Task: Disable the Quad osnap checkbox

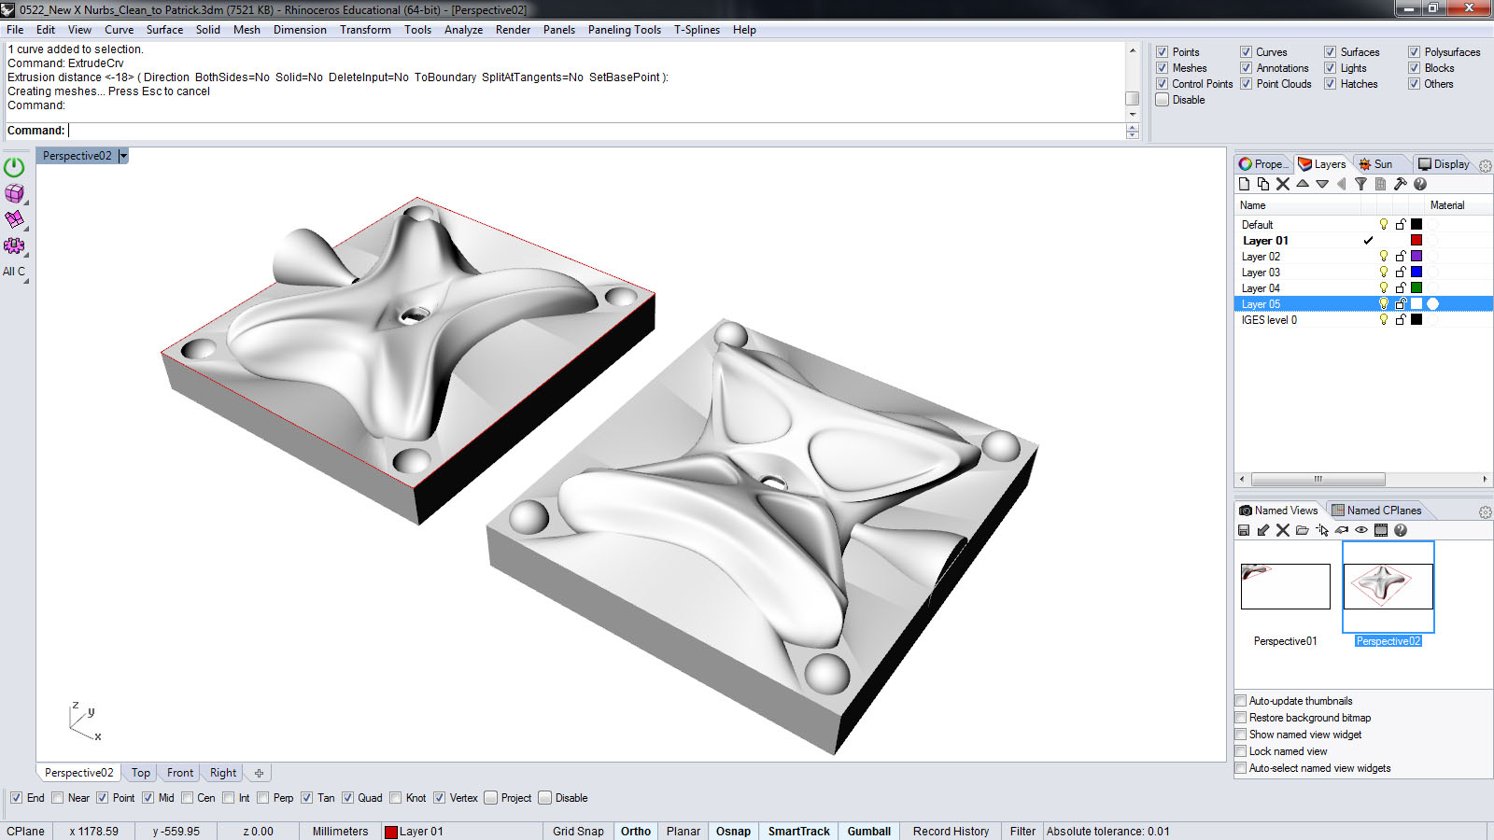Action: pyautogui.click(x=347, y=798)
